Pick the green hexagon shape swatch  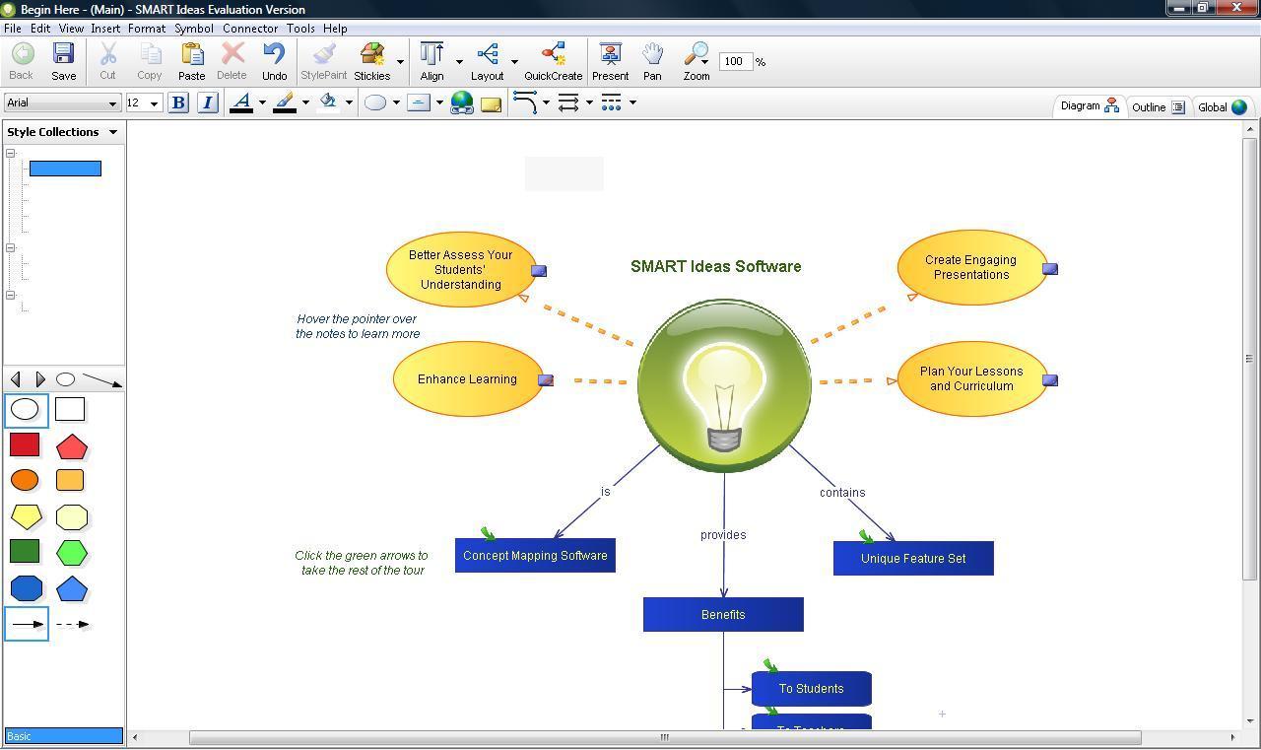click(x=72, y=553)
